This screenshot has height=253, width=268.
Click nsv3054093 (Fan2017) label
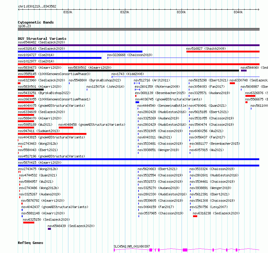(207, 87)
